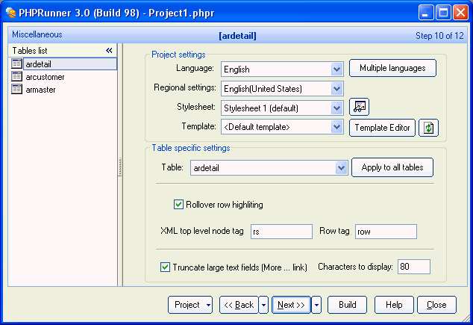Viewport: 473px width, 325px height.
Task: Click the Tables list header text
Action: [x=30, y=51]
